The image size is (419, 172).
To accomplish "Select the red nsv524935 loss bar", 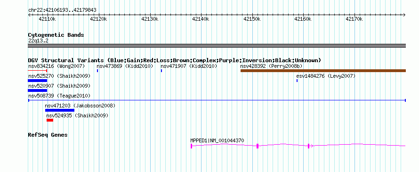I will [50, 120].
